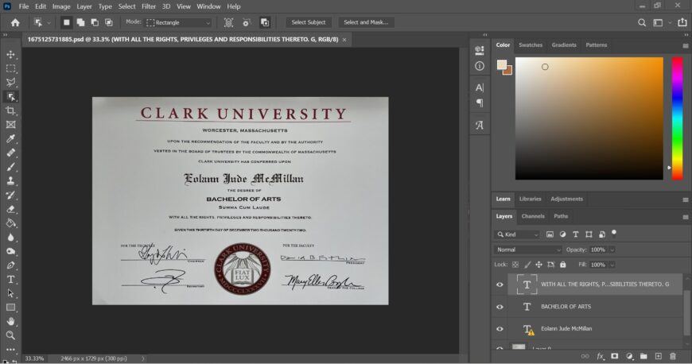Select the History Brush tool
The image size is (692, 364).
pyautogui.click(x=10, y=195)
